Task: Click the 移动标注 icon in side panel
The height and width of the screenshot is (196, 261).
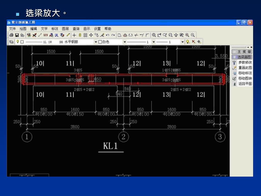Action: [234, 73]
